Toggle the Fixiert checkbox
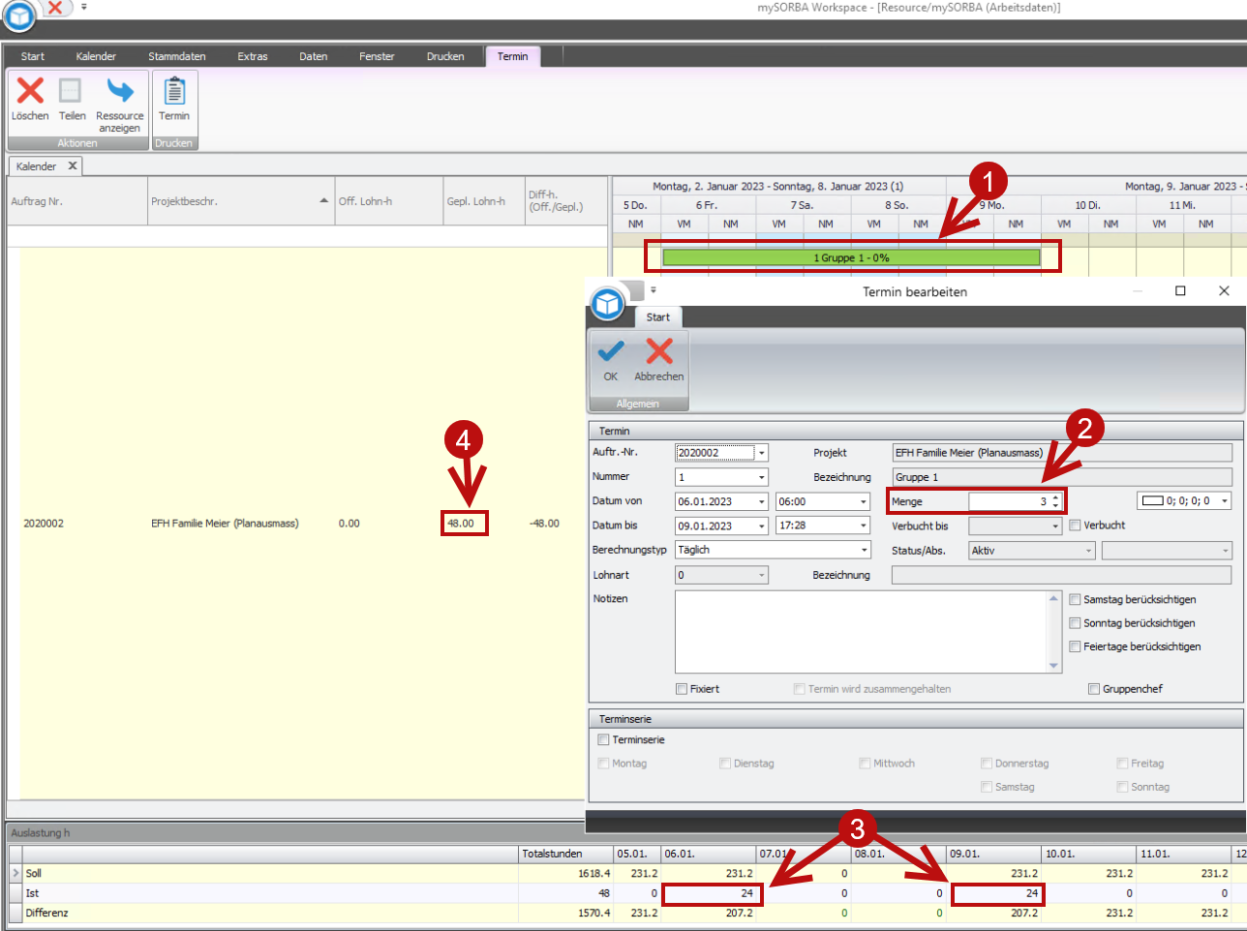Viewport: 1247px width, 931px height. 682,689
